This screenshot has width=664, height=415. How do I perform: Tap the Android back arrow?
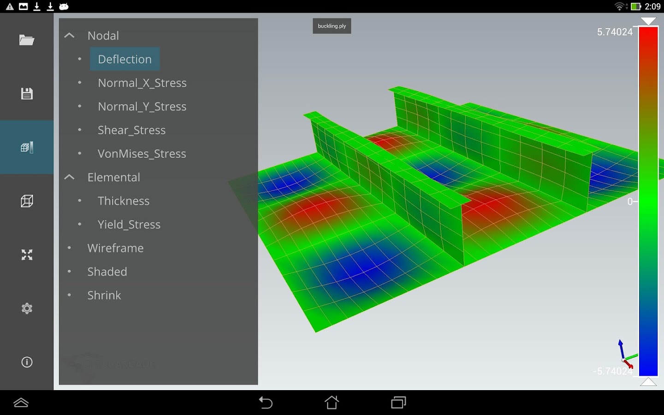pos(266,403)
